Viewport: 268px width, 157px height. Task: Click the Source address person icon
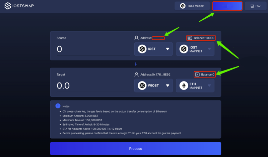click(x=136, y=38)
